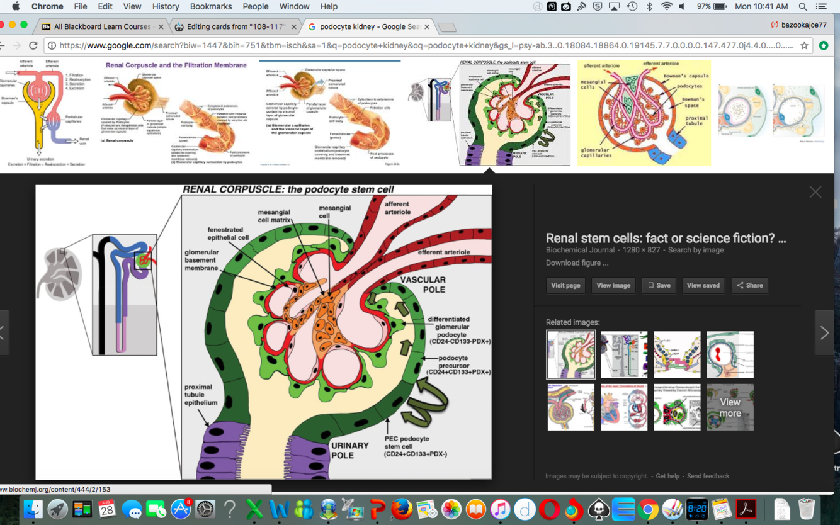Viewport: 840px width, 525px height.
Task: Open Google Chrome from the Dock
Action: pyautogui.click(x=648, y=509)
